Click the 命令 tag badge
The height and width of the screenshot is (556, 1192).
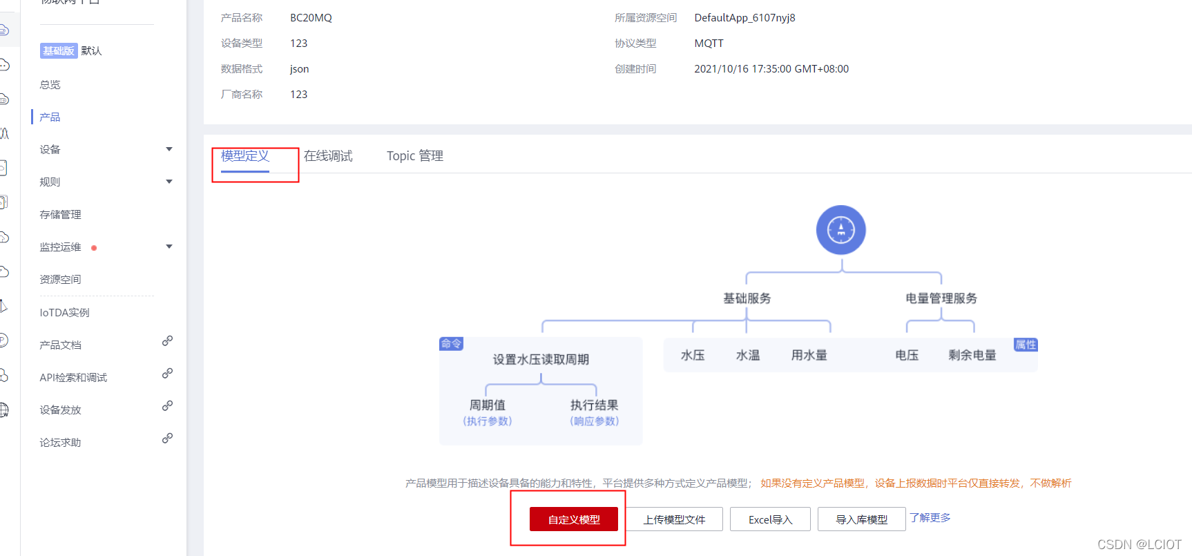coord(452,343)
